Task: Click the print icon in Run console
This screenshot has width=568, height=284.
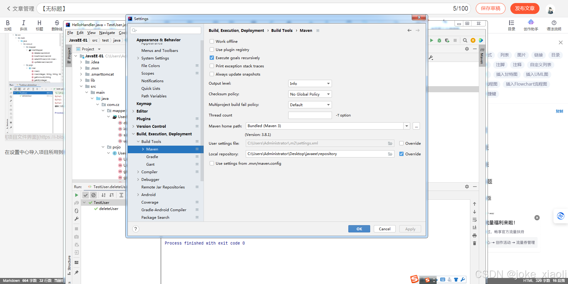Action: [475, 235]
